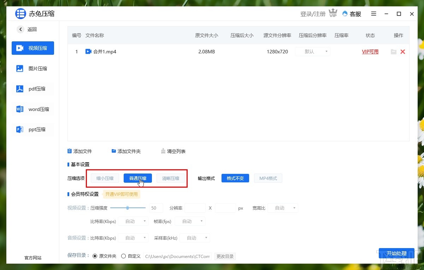Click 开通VIP即可使用 badge
Viewport: 424px width, 270px height.
(x=121, y=194)
